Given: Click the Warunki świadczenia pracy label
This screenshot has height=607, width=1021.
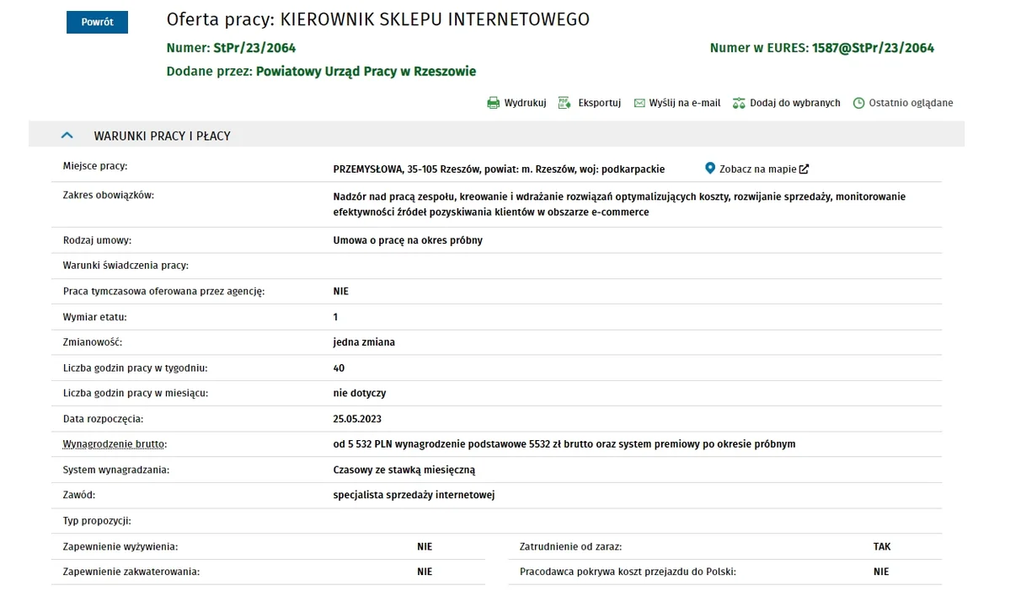Looking at the screenshot, I should 126,266.
